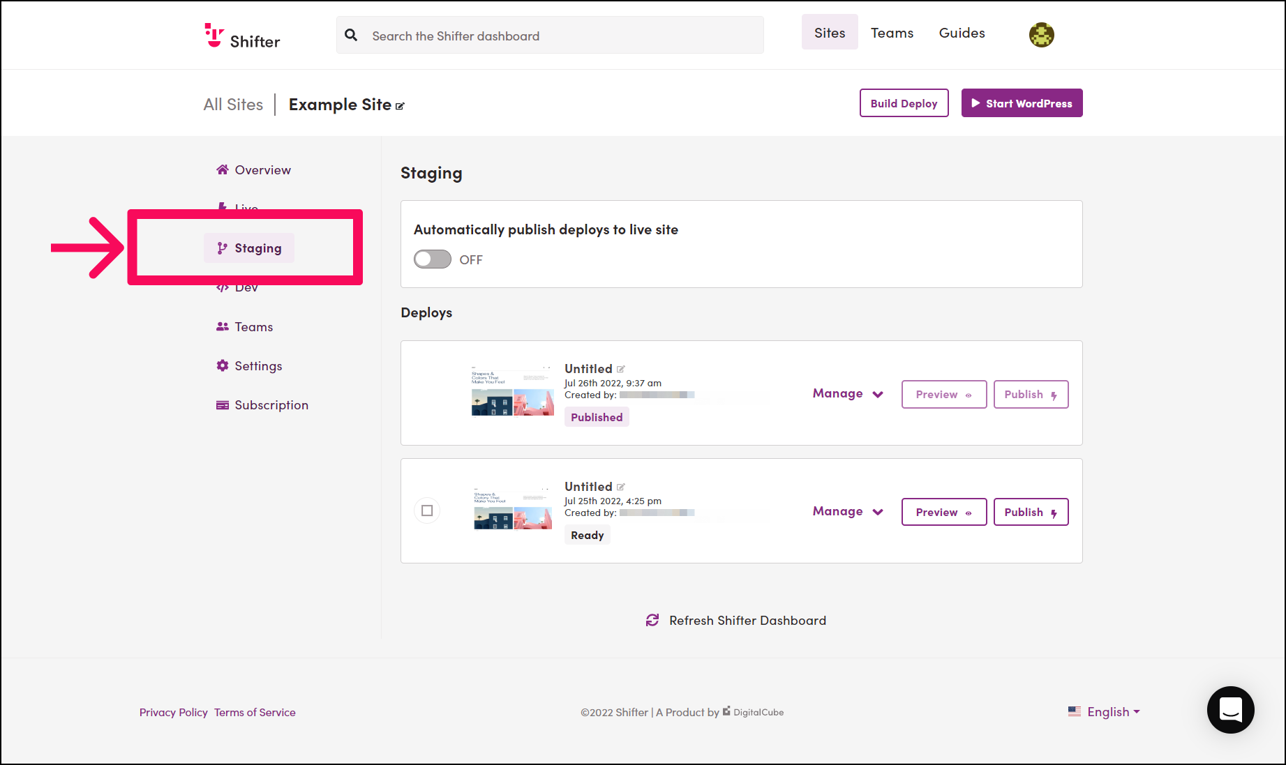The width and height of the screenshot is (1286, 765).
Task: Open the user avatar menu
Action: (x=1041, y=35)
